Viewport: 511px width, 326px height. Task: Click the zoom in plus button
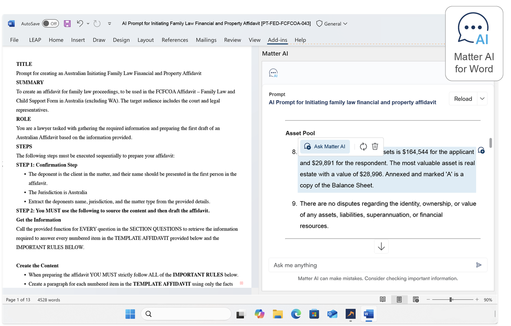click(477, 299)
